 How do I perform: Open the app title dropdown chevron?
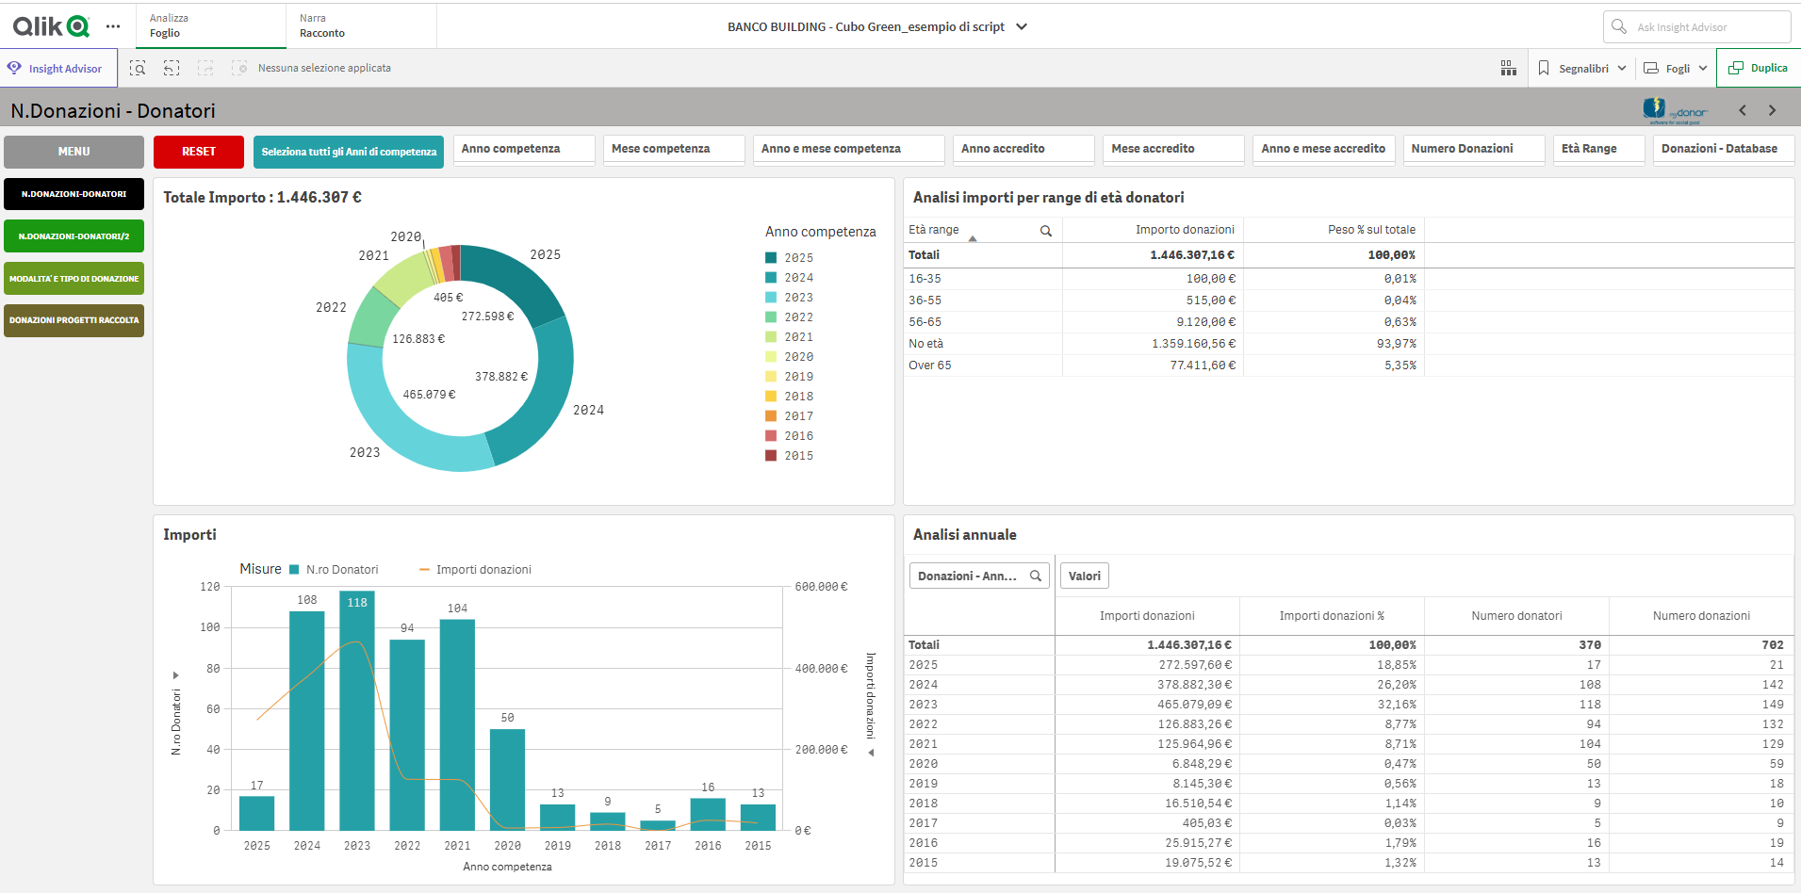point(1022,26)
